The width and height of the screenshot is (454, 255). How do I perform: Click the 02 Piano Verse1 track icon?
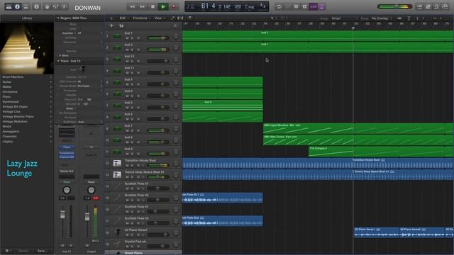pyautogui.click(x=117, y=232)
